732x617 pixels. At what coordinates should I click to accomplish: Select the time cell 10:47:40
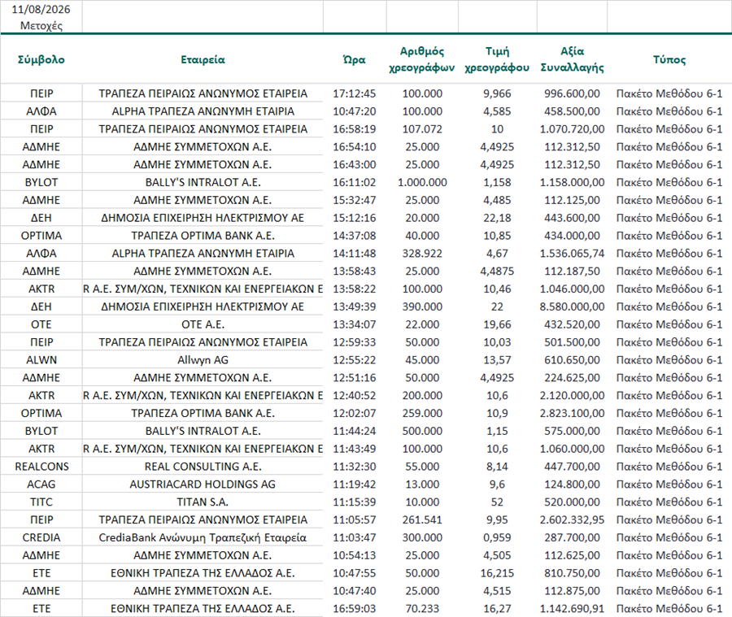pyautogui.click(x=354, y=590)
